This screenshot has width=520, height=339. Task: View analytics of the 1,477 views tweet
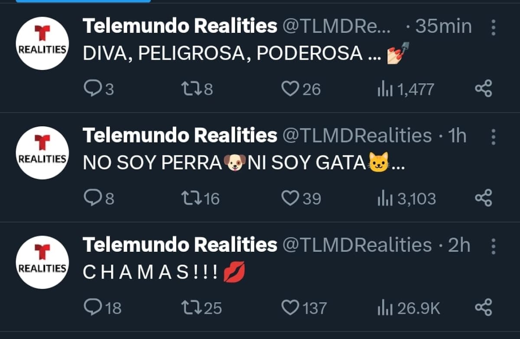pos(384,89)
